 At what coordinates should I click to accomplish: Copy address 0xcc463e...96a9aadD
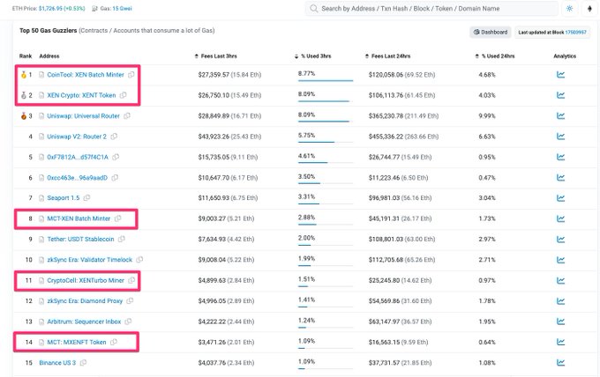click(x=115, y=178)
